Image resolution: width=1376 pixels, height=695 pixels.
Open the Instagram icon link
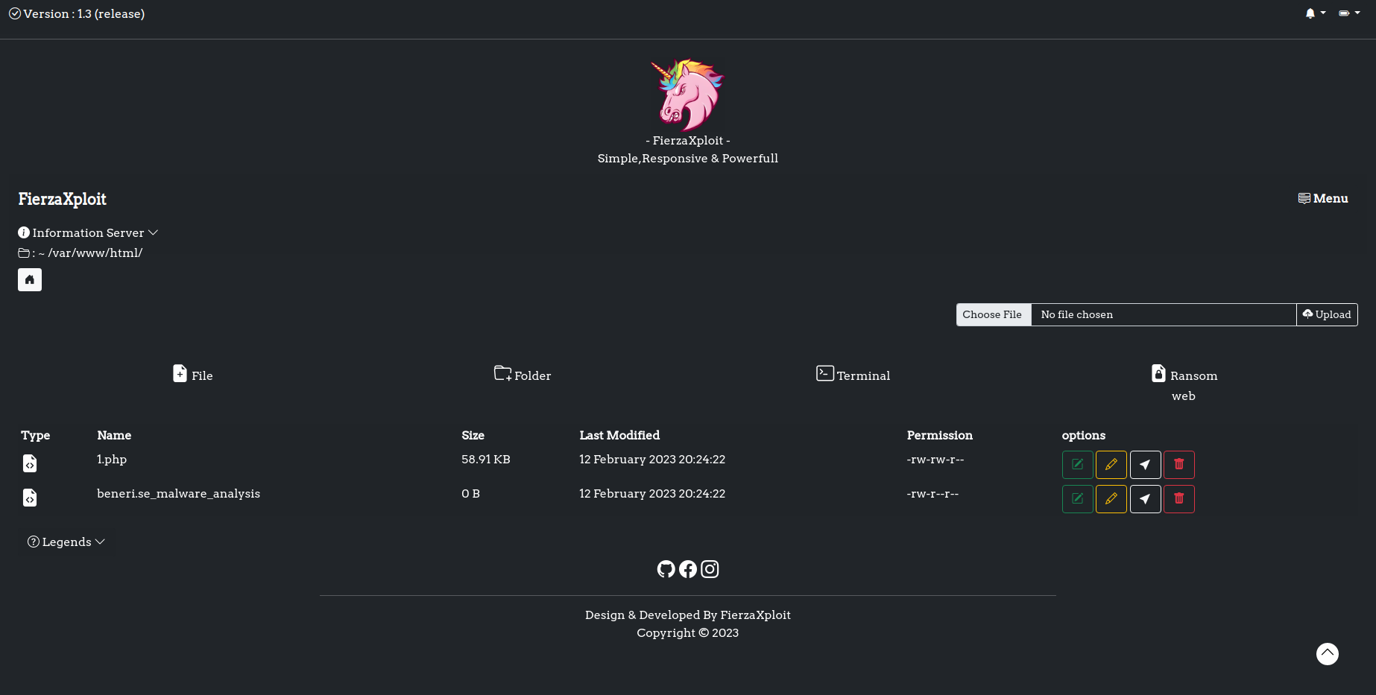point(710,569)
